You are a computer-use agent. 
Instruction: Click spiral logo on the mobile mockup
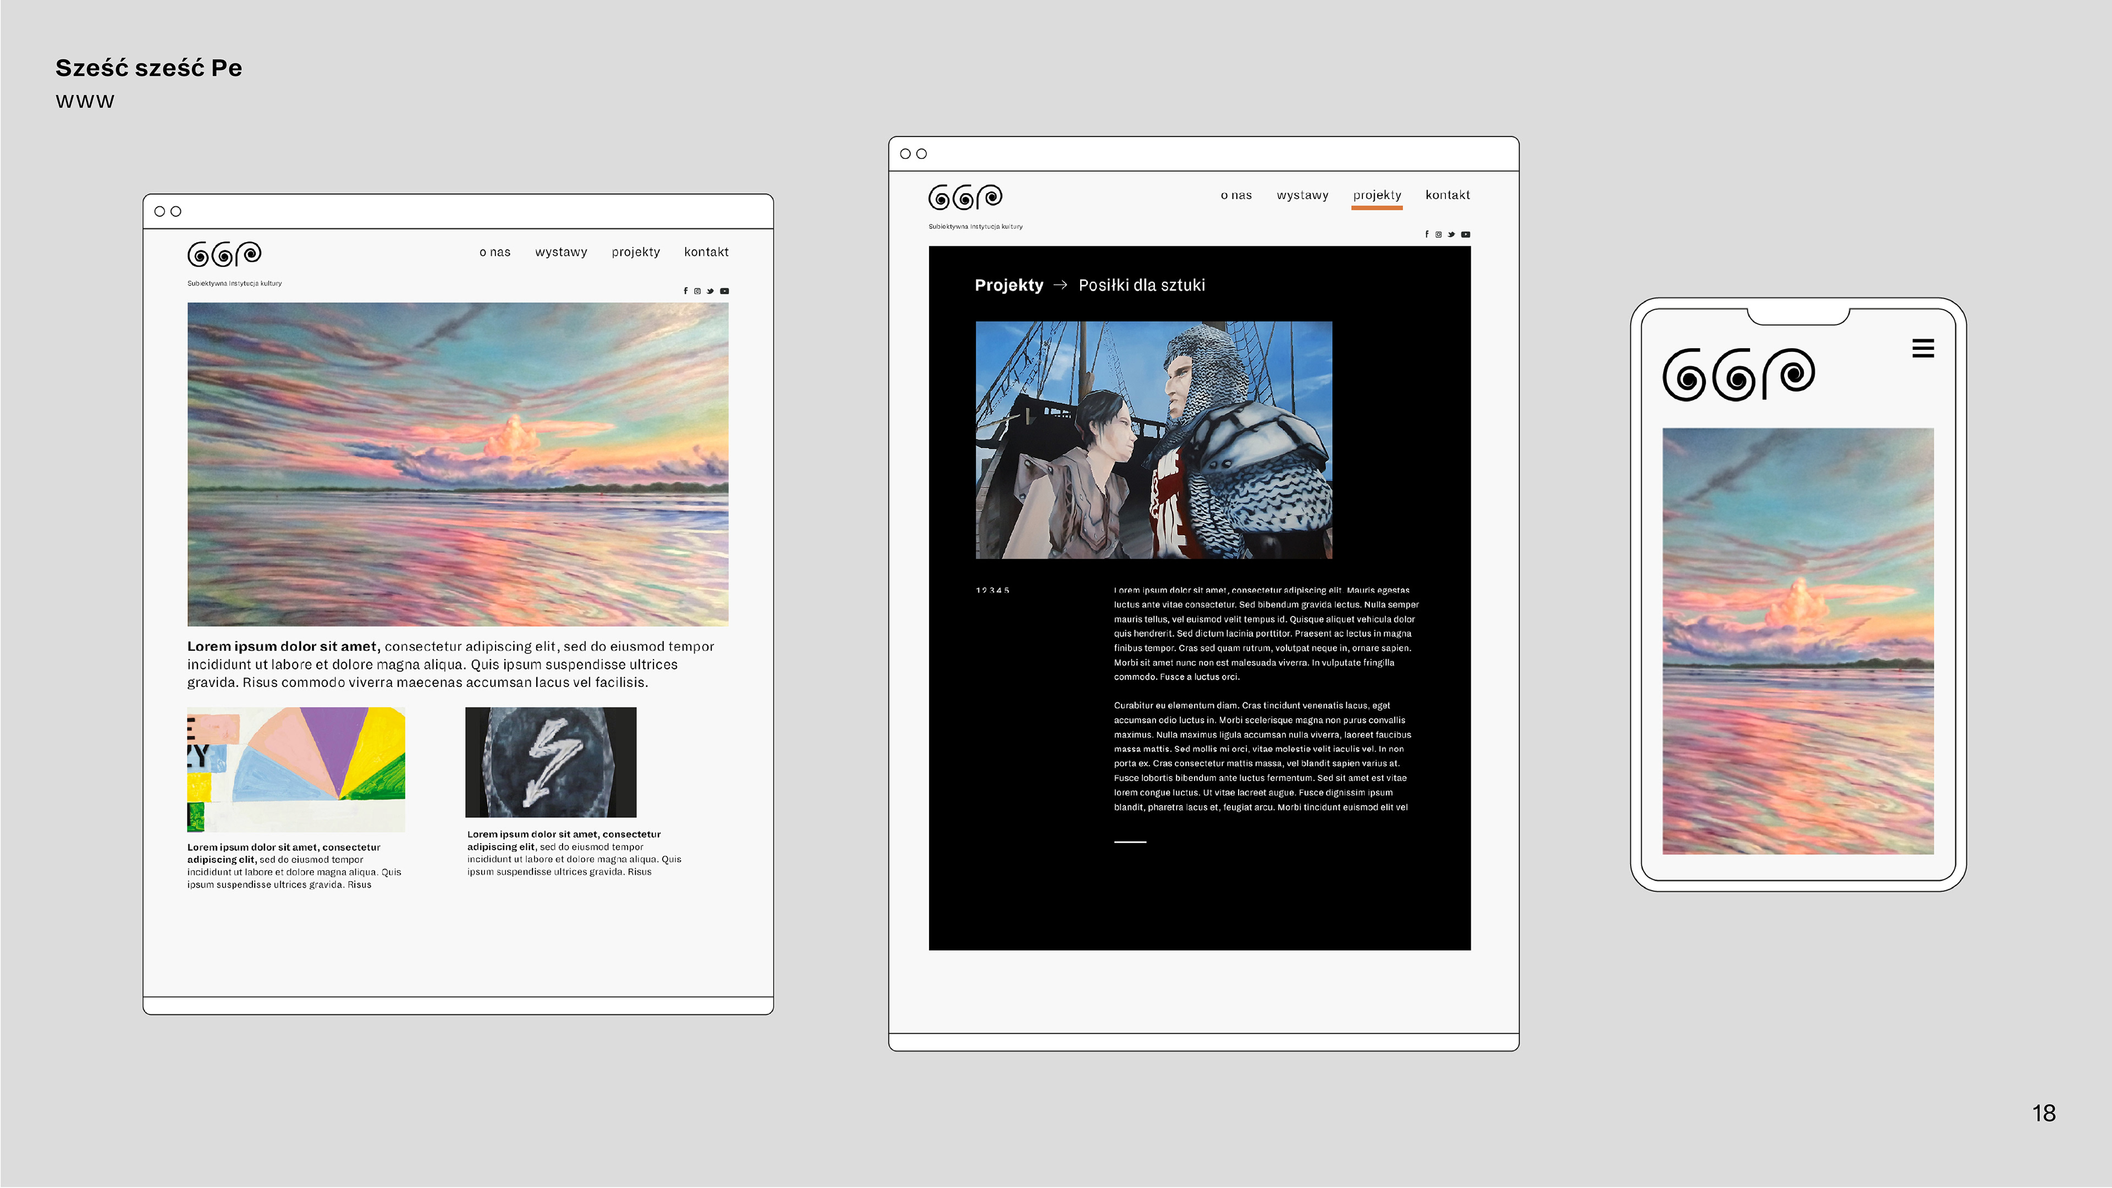click(1738, 375)
